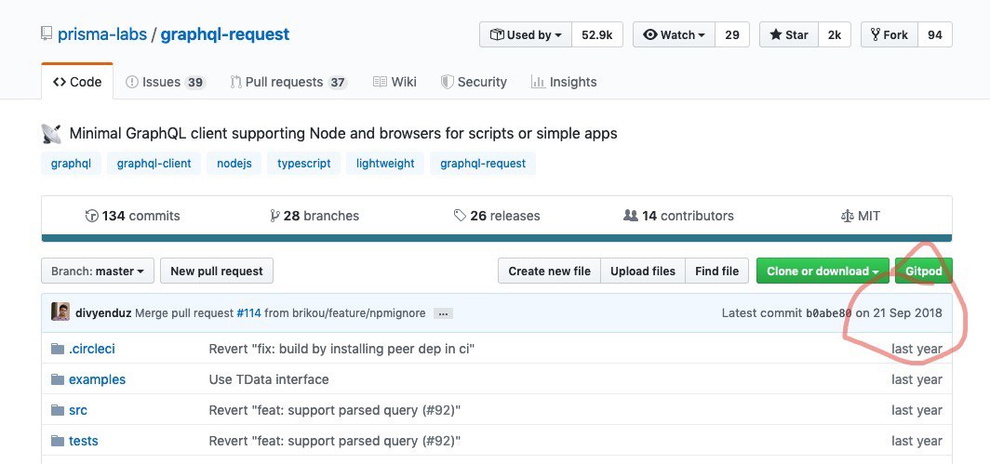Image resolution: width=990 pixels, height=464 pixels.
Task: Switch to the Issues tab
Action: click(x=166, y=82)
